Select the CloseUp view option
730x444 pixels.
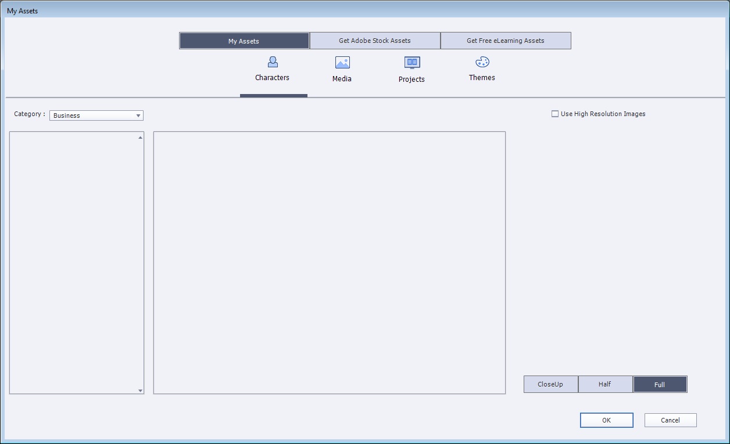550,384
